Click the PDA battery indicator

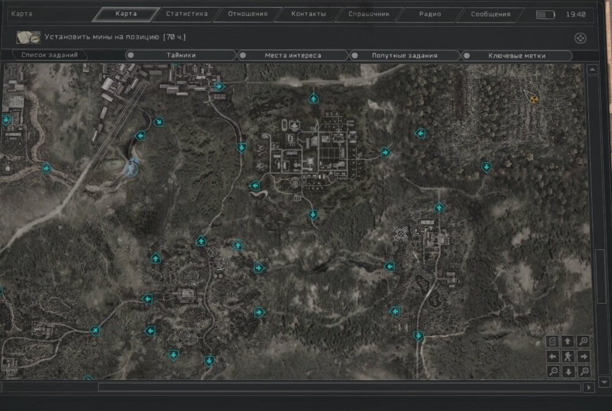[x=545, y=15]
